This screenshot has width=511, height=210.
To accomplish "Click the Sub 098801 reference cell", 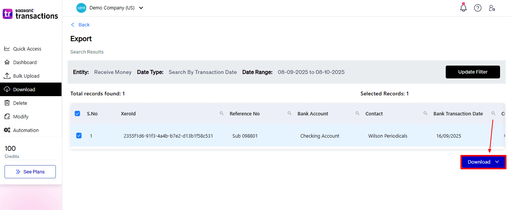I will (x=245, y=136).
